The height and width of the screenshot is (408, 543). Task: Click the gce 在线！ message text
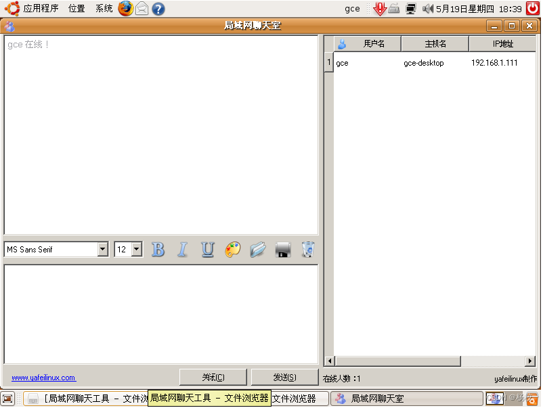[x=28, y=44]
